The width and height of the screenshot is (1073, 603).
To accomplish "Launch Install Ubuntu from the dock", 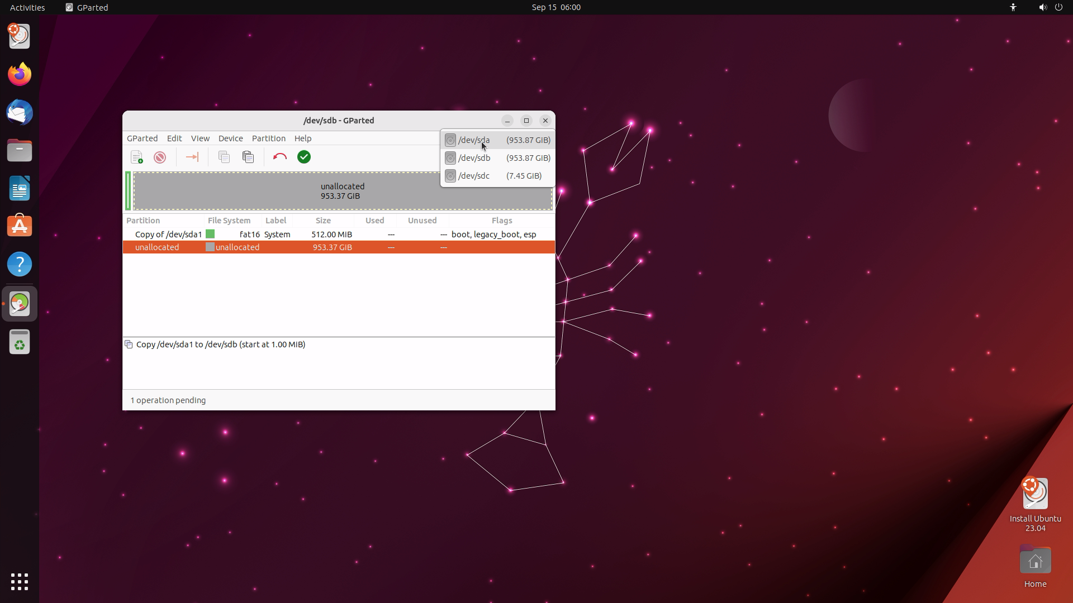I will point(20,36).
